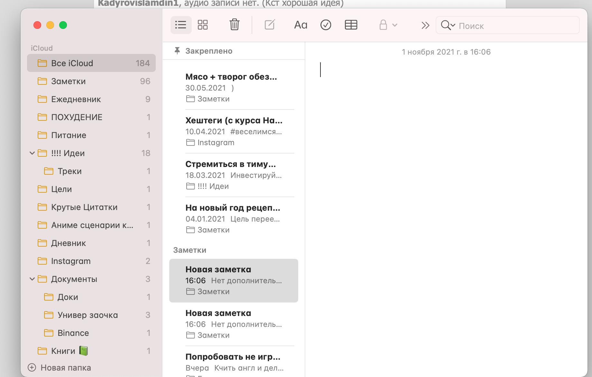
Task: Click the Поиск search field
Action: click(x=515, y=26)
